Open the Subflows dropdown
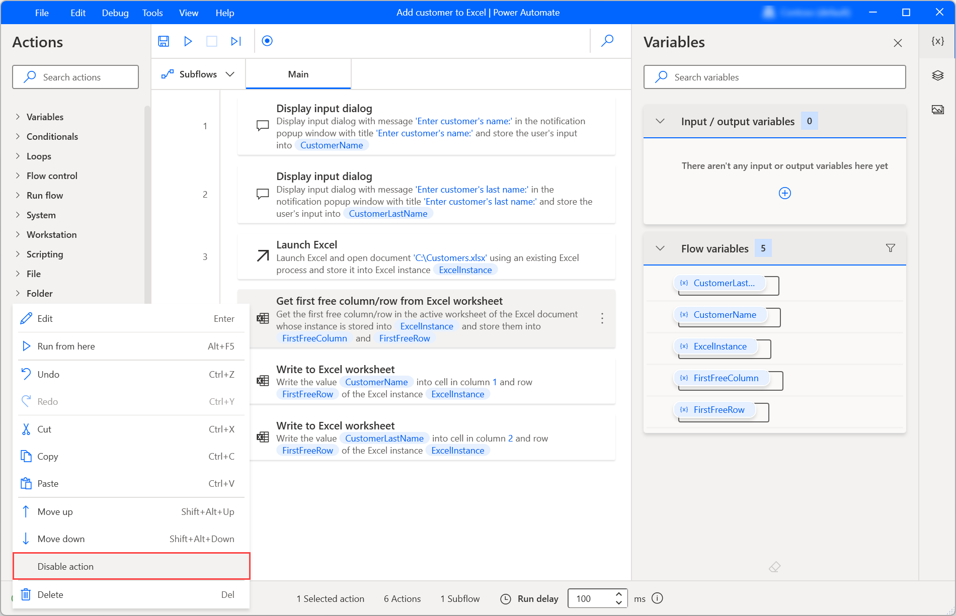This screenshot has width=956, height=616. pos(198,74)
